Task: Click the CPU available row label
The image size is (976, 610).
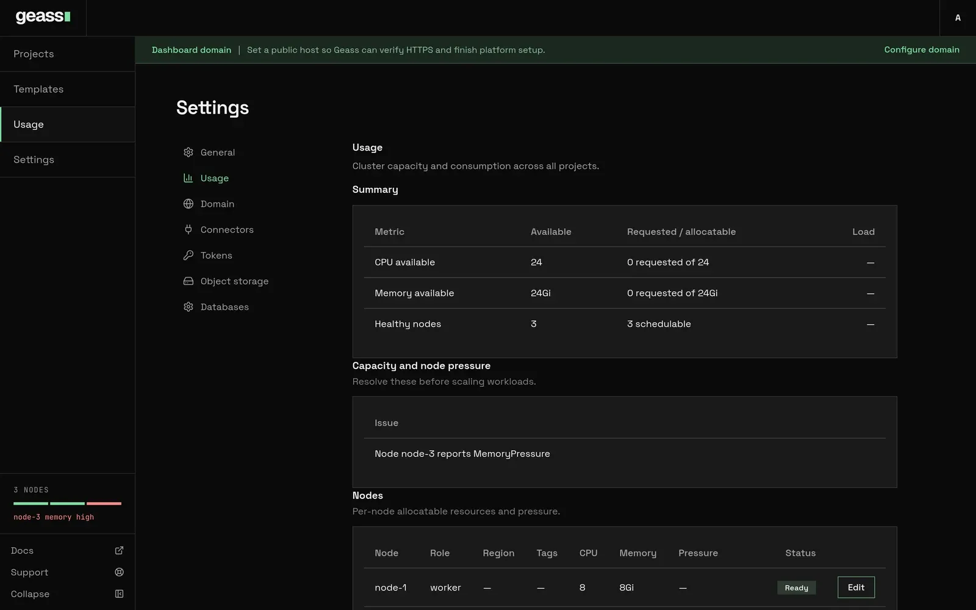Action: 404,262
